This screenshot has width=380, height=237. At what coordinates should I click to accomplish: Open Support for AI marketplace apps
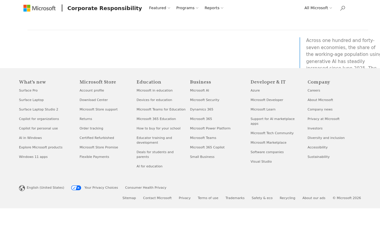(x=273, y=121)
